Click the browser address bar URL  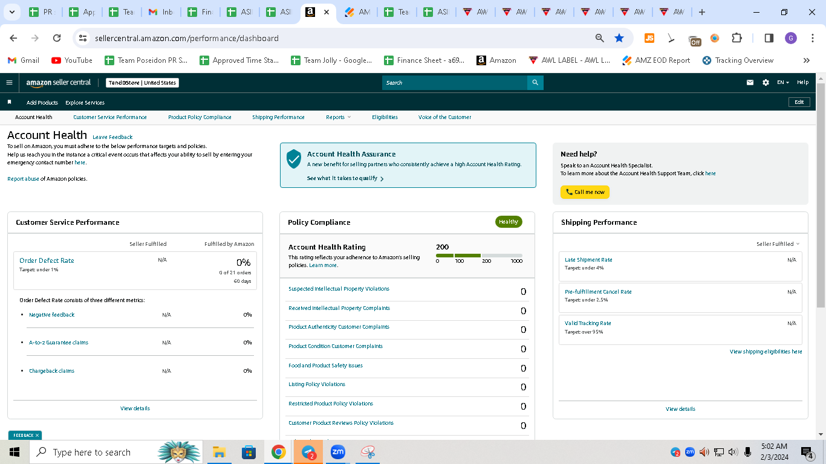tap(187, 38)
